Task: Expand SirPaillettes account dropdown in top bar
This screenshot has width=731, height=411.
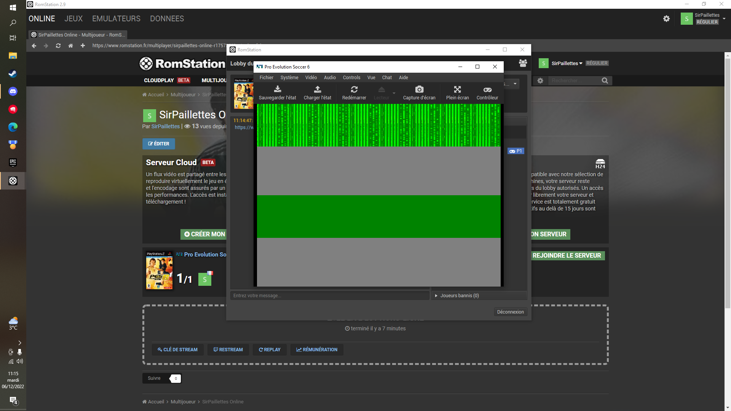Action: (x=724, y=18)
